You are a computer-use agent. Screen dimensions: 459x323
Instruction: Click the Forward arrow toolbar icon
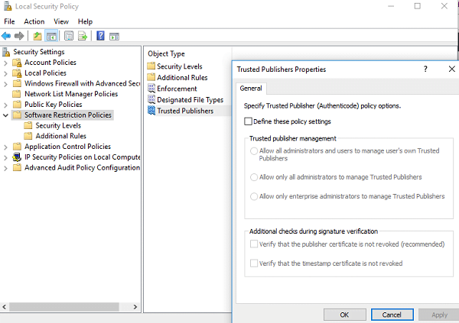19,36
